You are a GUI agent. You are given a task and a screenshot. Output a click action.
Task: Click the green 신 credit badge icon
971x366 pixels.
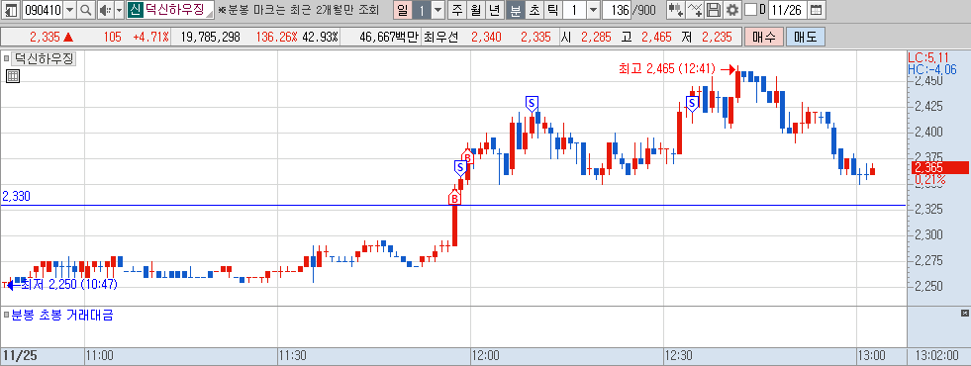point(135,10)
